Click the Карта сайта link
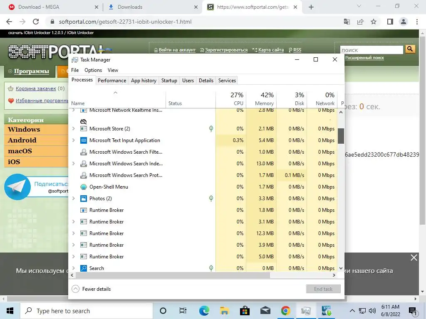 pos(271,50)
